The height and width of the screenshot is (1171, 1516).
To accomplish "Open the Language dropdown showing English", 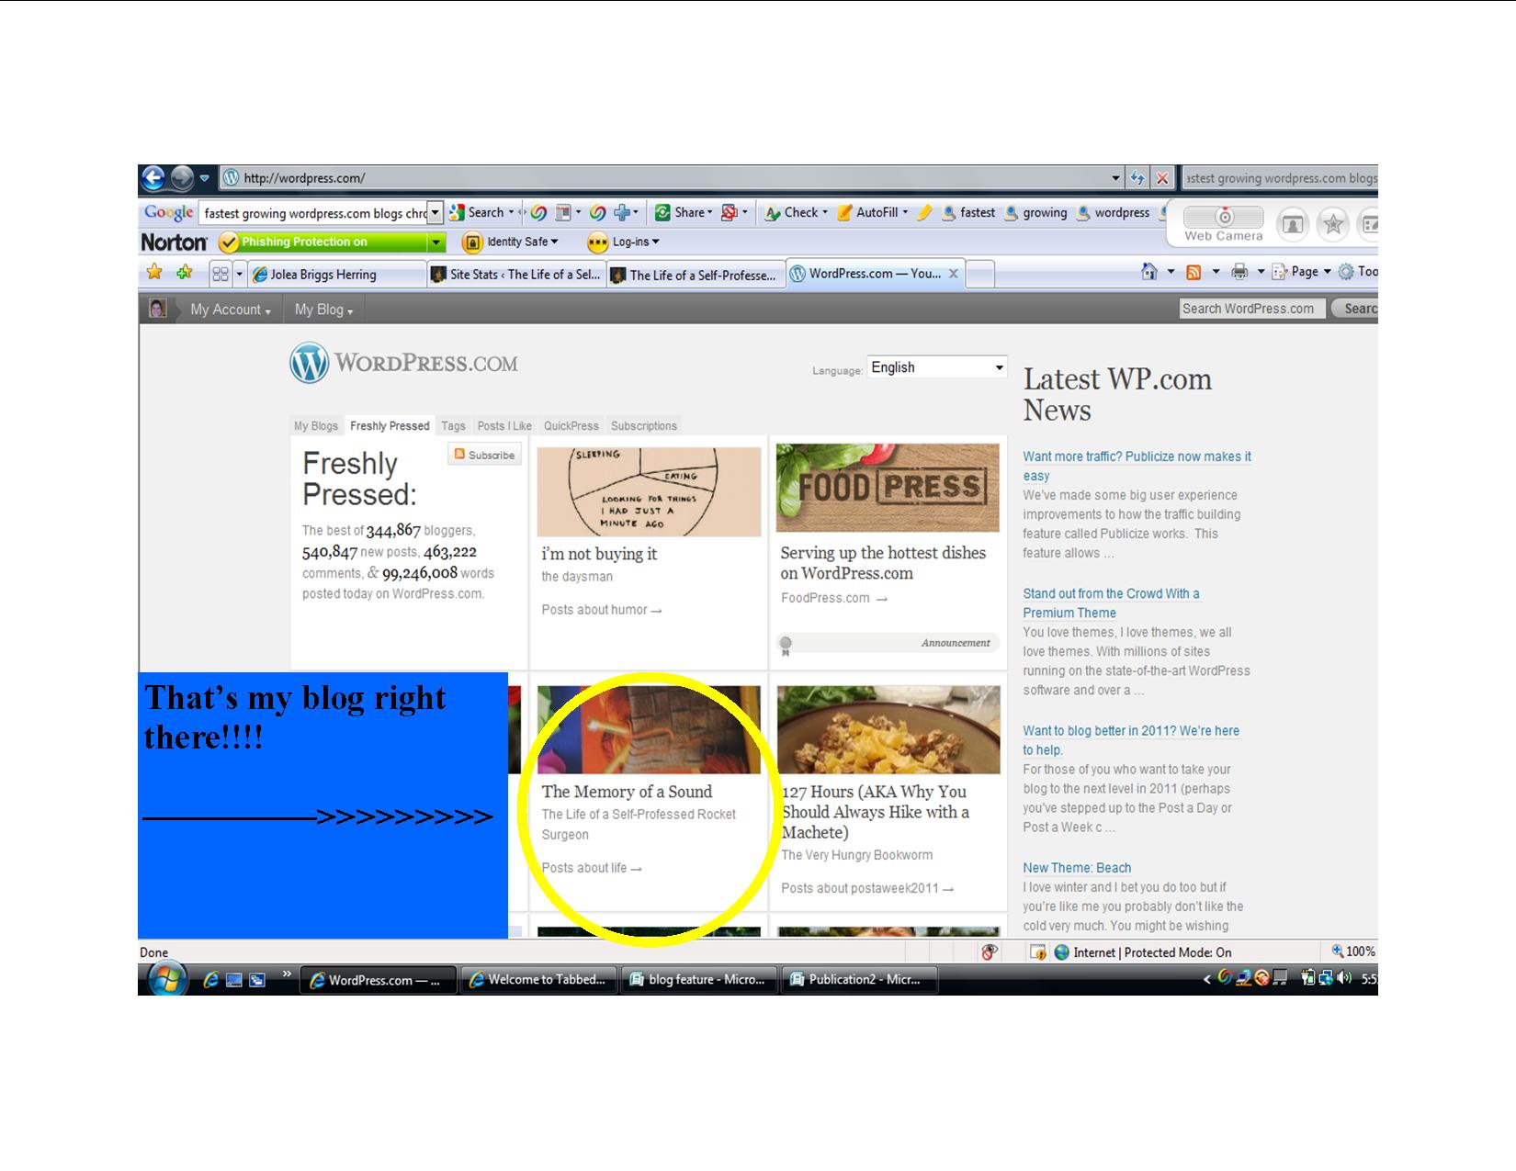I will tap(936, 367).
